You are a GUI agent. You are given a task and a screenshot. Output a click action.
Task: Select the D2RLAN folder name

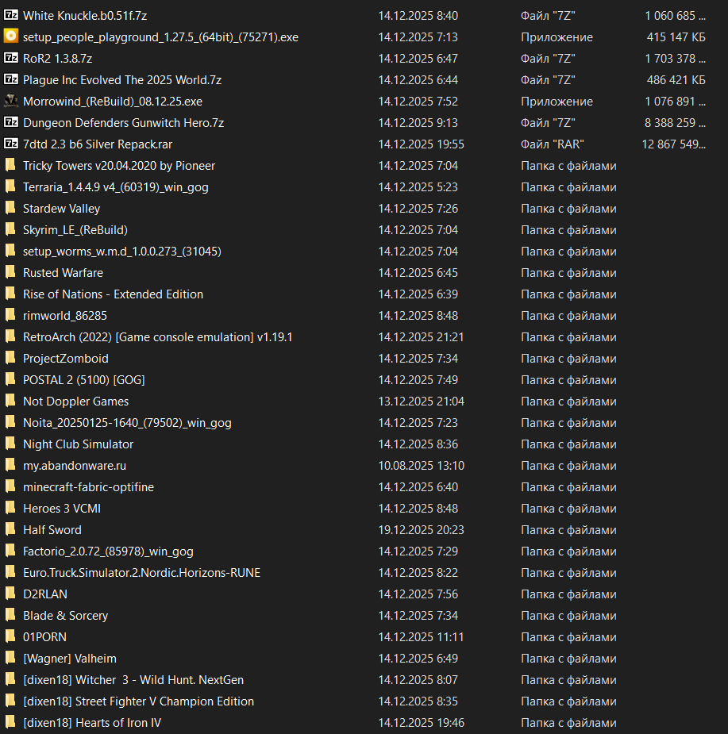45,594
